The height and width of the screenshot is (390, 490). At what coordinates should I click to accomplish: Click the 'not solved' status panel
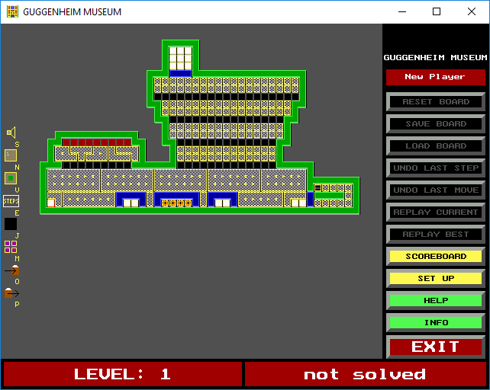366,374
